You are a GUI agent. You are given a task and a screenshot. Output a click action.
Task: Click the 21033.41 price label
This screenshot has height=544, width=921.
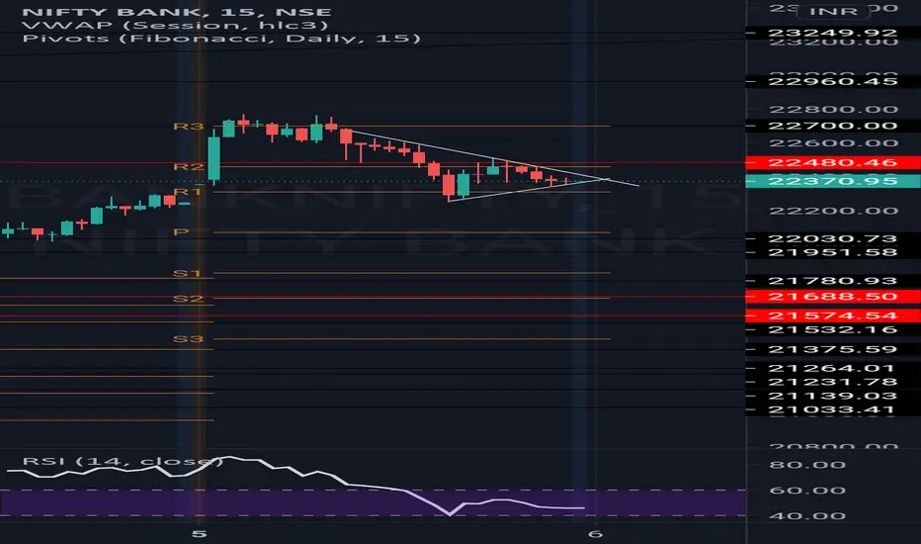(x=831, y=409)
